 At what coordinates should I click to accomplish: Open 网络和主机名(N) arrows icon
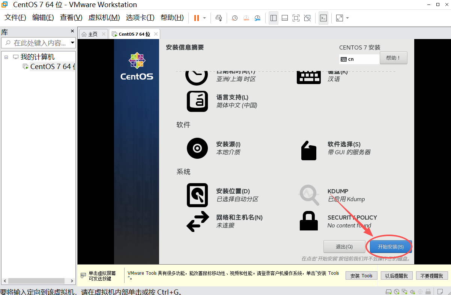(x=197, y=221)
